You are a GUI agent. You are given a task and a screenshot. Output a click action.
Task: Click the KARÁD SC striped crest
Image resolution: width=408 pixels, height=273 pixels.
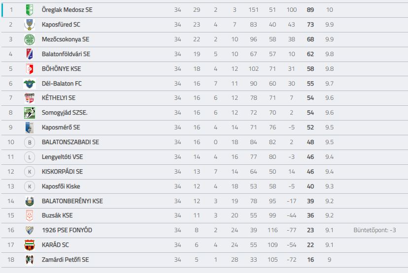tap(30, 245)
